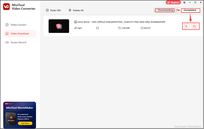Open the MiniTool MovieMaker ad banner
The height and width of the screenshot is (129, 204).
pyautogui.click(x=20, y=115)
